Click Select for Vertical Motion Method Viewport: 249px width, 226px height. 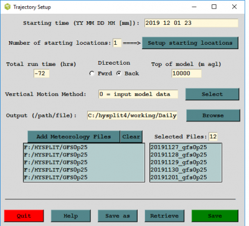[x=212, y=94]
